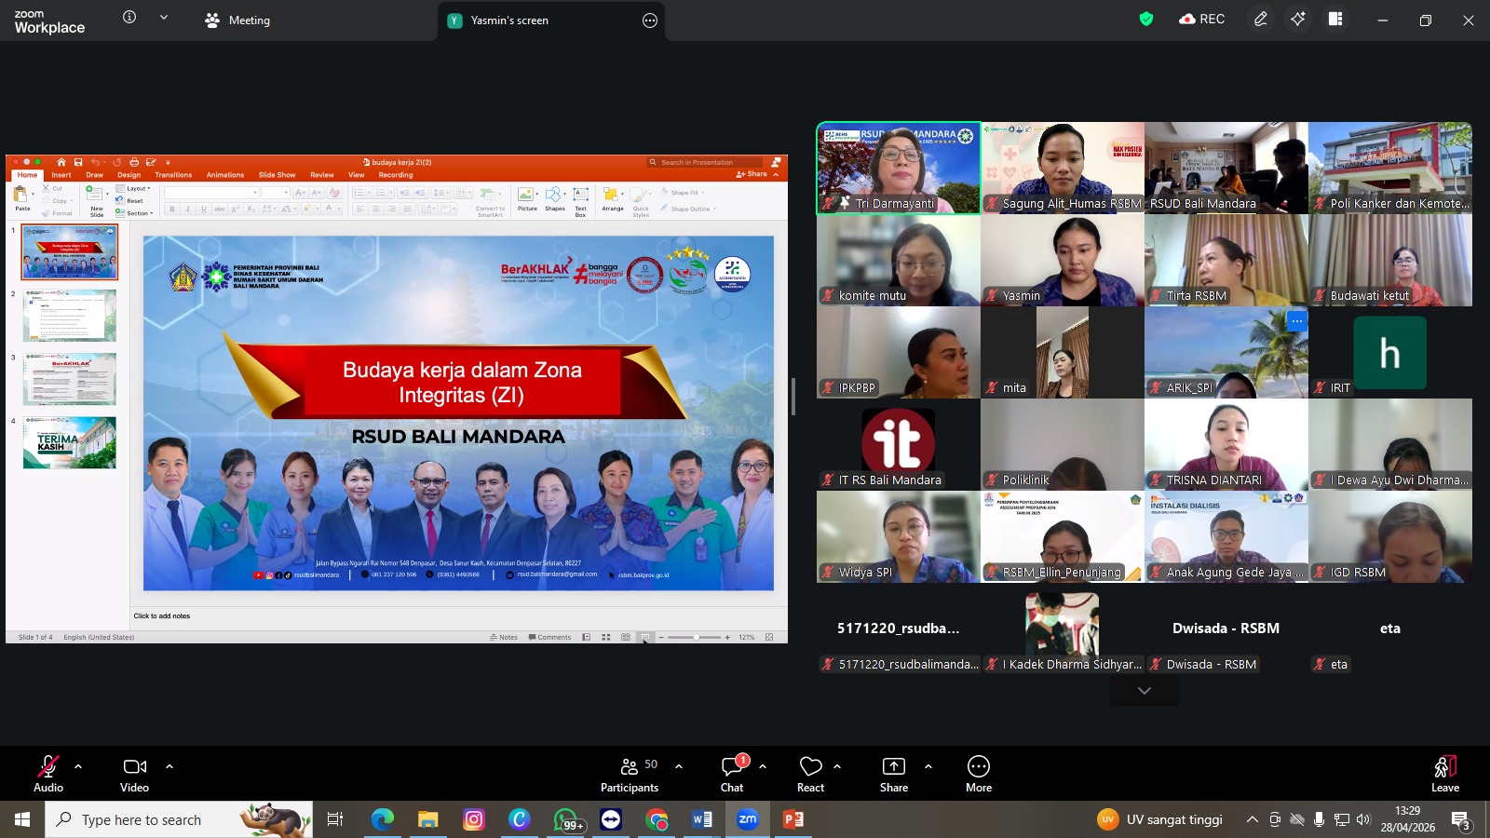
Task: Toggle the Comments pane in PowerPoint
Action: coord(549,637)
